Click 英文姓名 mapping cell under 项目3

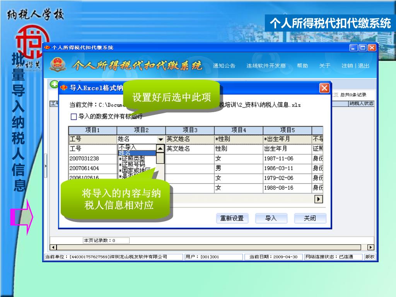190,139
